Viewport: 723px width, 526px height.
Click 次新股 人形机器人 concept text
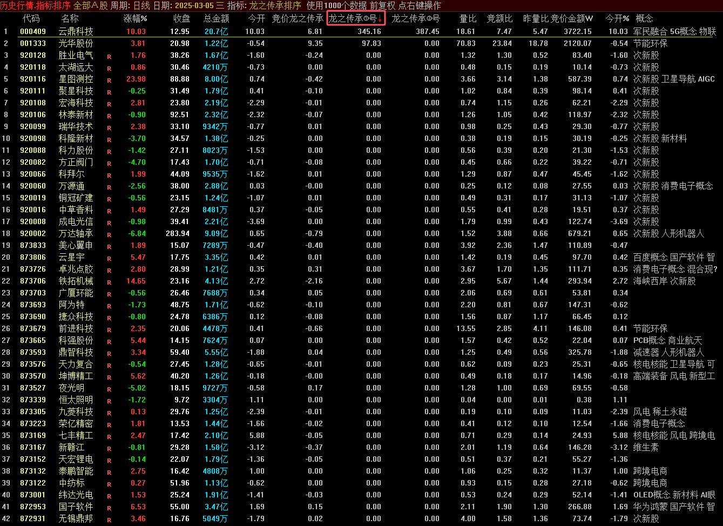point(668,233)
